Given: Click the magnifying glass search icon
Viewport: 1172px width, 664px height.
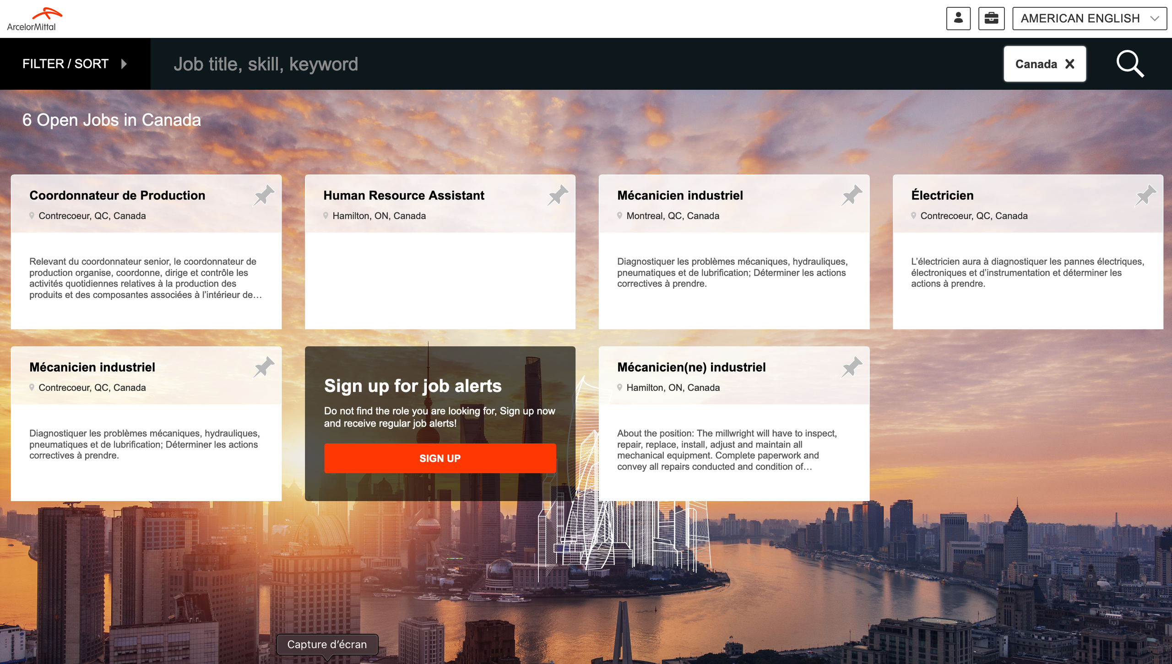Looking at the screenshot, I should pyautogui.click(x=1129, y=64).
